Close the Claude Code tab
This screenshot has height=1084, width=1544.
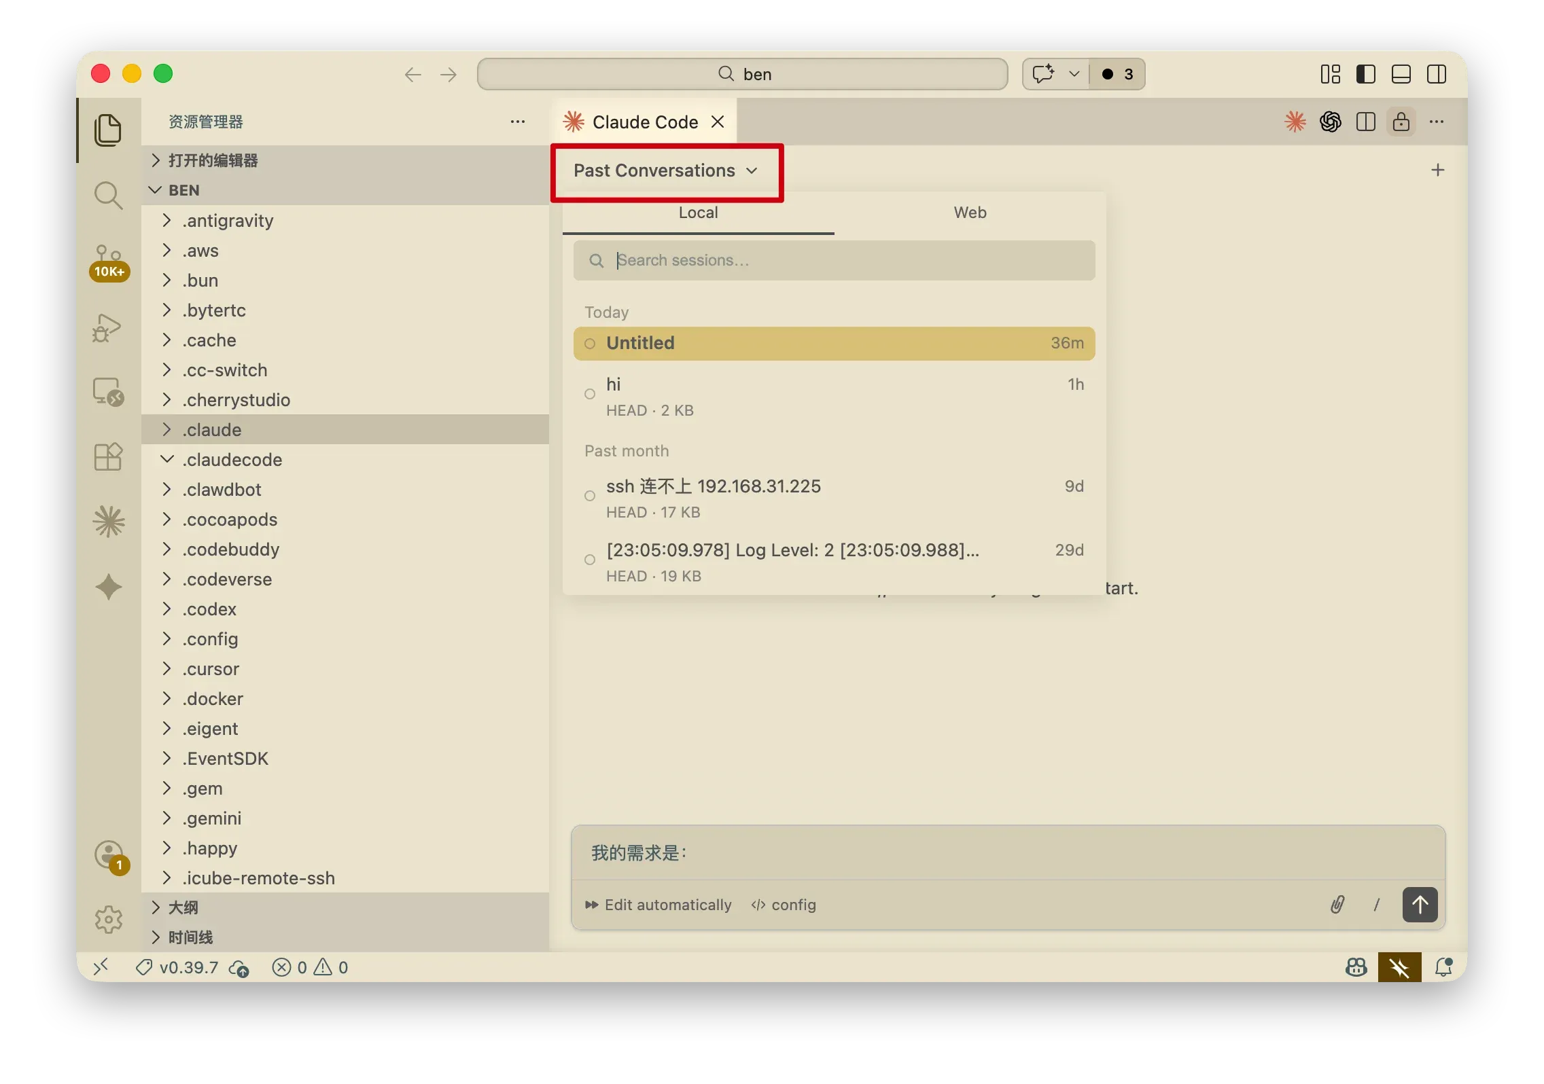click(718, 122)
